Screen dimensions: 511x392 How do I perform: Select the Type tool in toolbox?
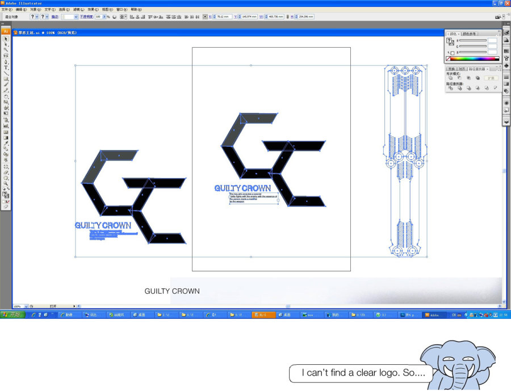6,68
